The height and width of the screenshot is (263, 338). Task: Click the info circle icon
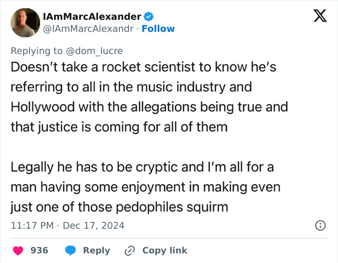320,225
